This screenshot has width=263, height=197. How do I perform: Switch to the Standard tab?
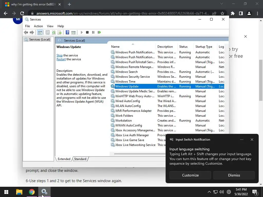[80, 159]
